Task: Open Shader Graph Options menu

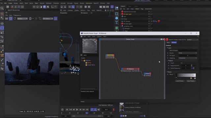Action: (99, 36)
